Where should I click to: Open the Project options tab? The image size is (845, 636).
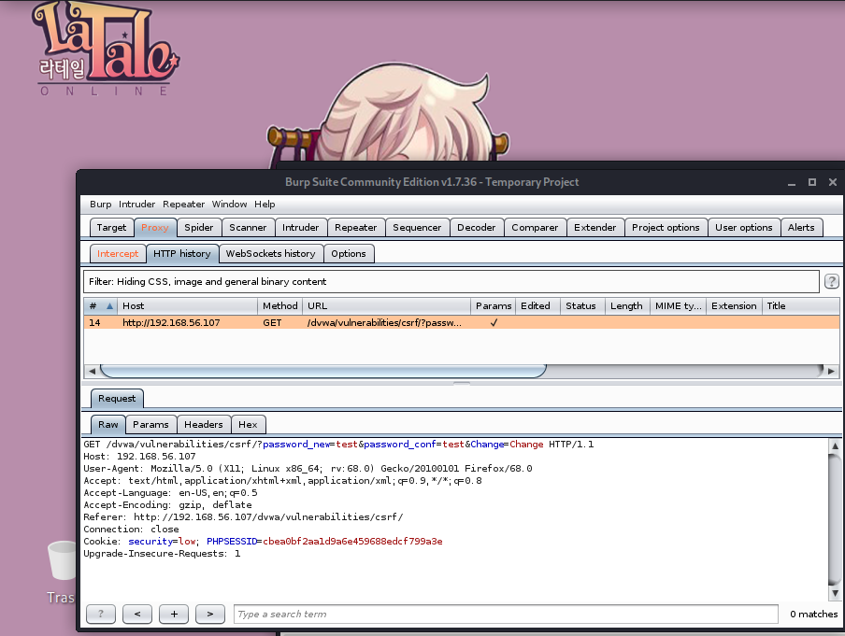pos(666,227)
